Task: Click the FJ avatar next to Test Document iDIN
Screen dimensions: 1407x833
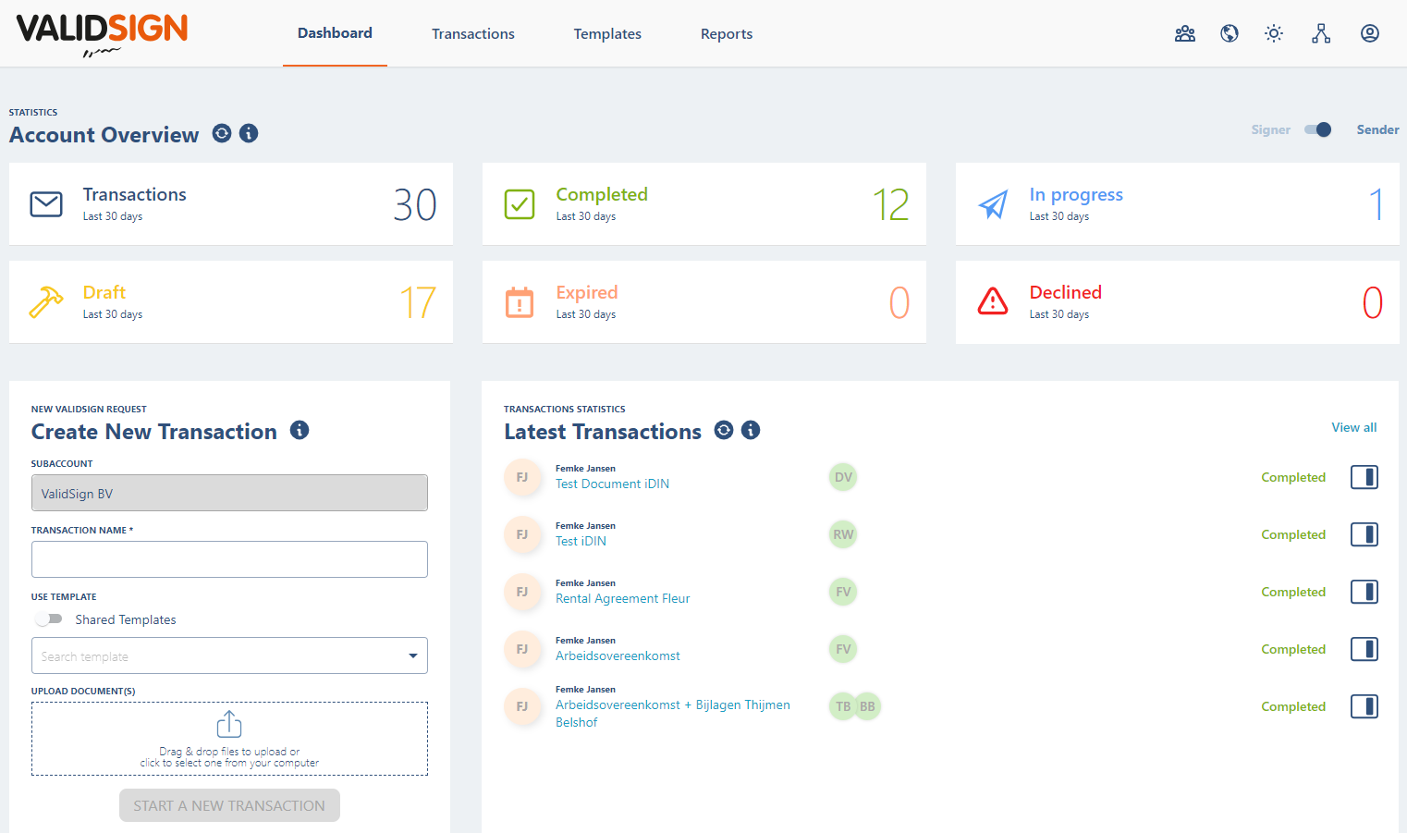Action: [x=523, y=477]
